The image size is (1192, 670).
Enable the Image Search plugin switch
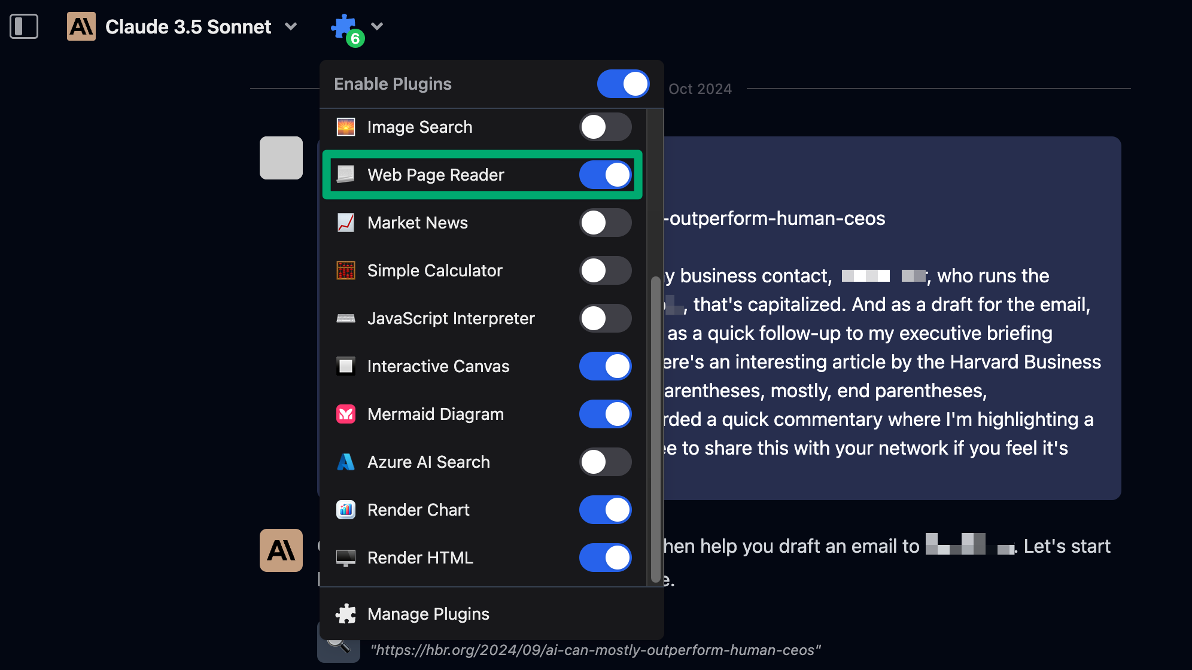(605, 127)
